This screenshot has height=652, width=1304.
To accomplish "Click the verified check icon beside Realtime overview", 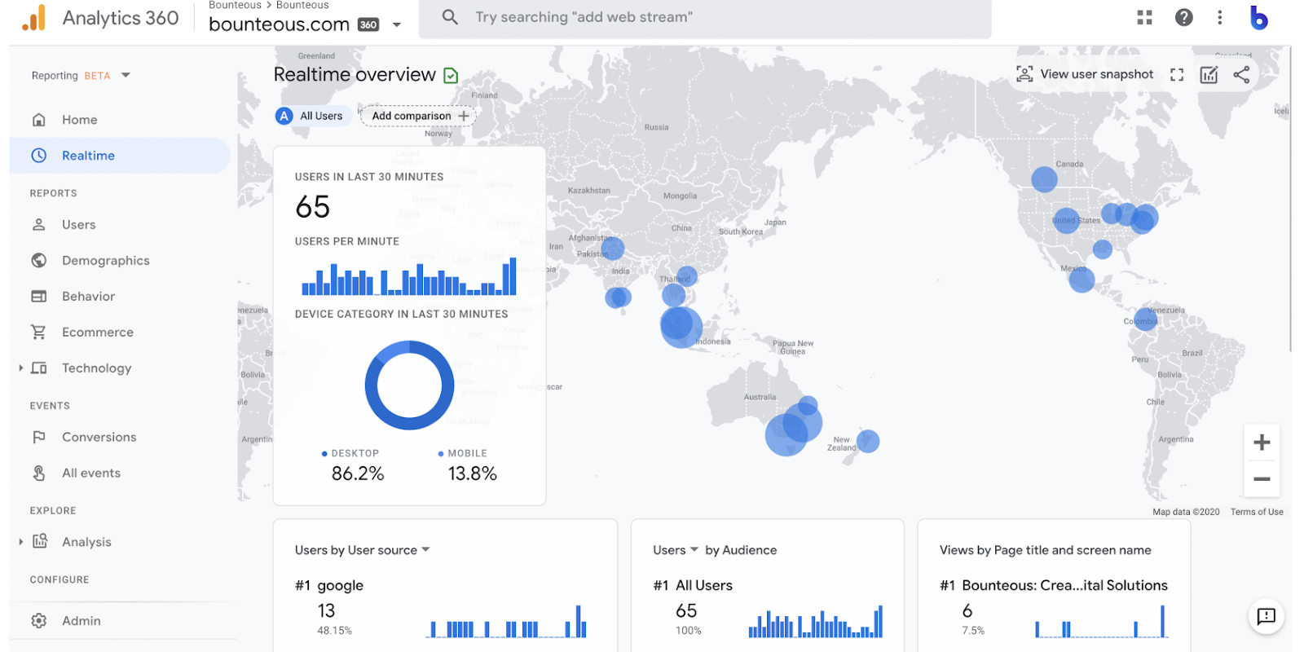I will [x=451, y=76].
